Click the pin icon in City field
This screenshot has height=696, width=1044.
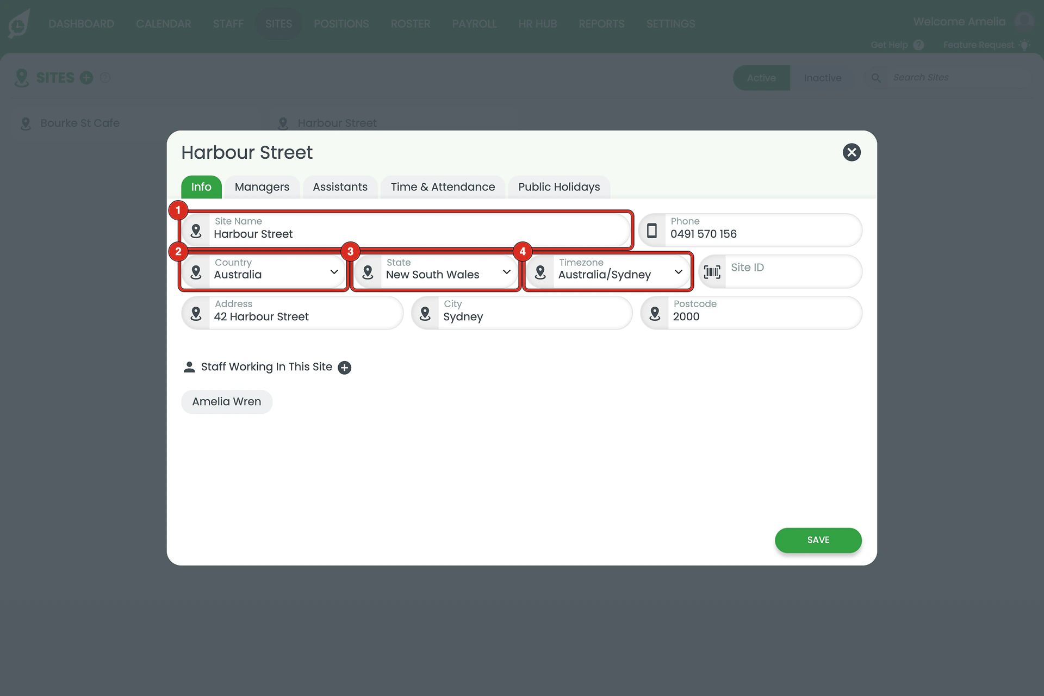[x=425, y=313]
